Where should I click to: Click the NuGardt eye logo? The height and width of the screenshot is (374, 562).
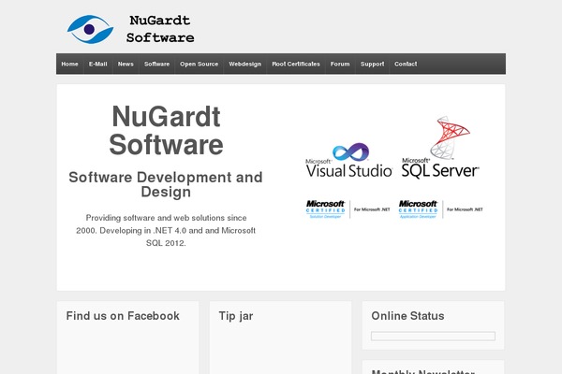(x=90, y=29)
